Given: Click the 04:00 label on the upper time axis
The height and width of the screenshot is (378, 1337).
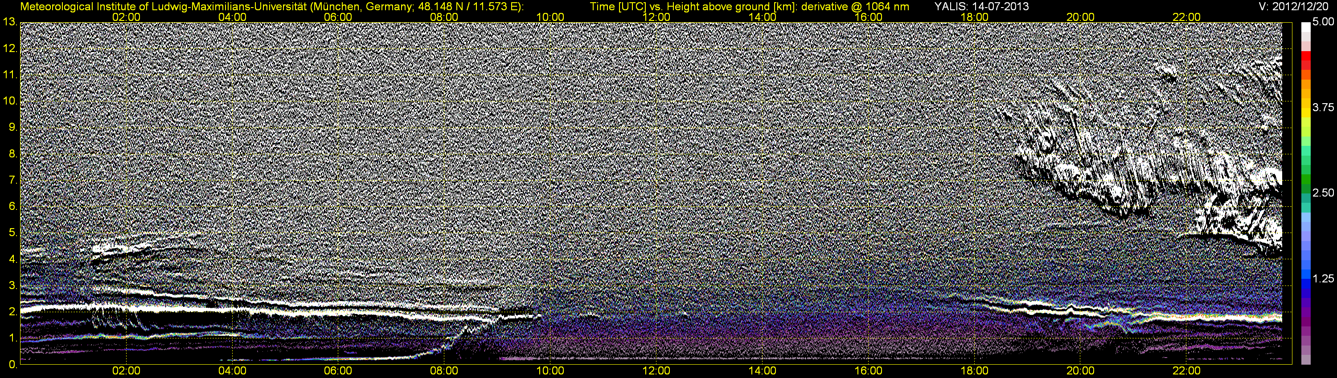Looking at the screenshot, I should tap(232, 17).
